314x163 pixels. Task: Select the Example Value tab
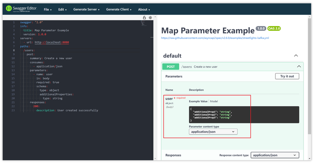198,101
